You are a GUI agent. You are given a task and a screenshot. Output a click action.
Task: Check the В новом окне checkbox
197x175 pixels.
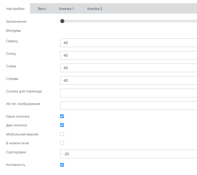tap(62, 143)
